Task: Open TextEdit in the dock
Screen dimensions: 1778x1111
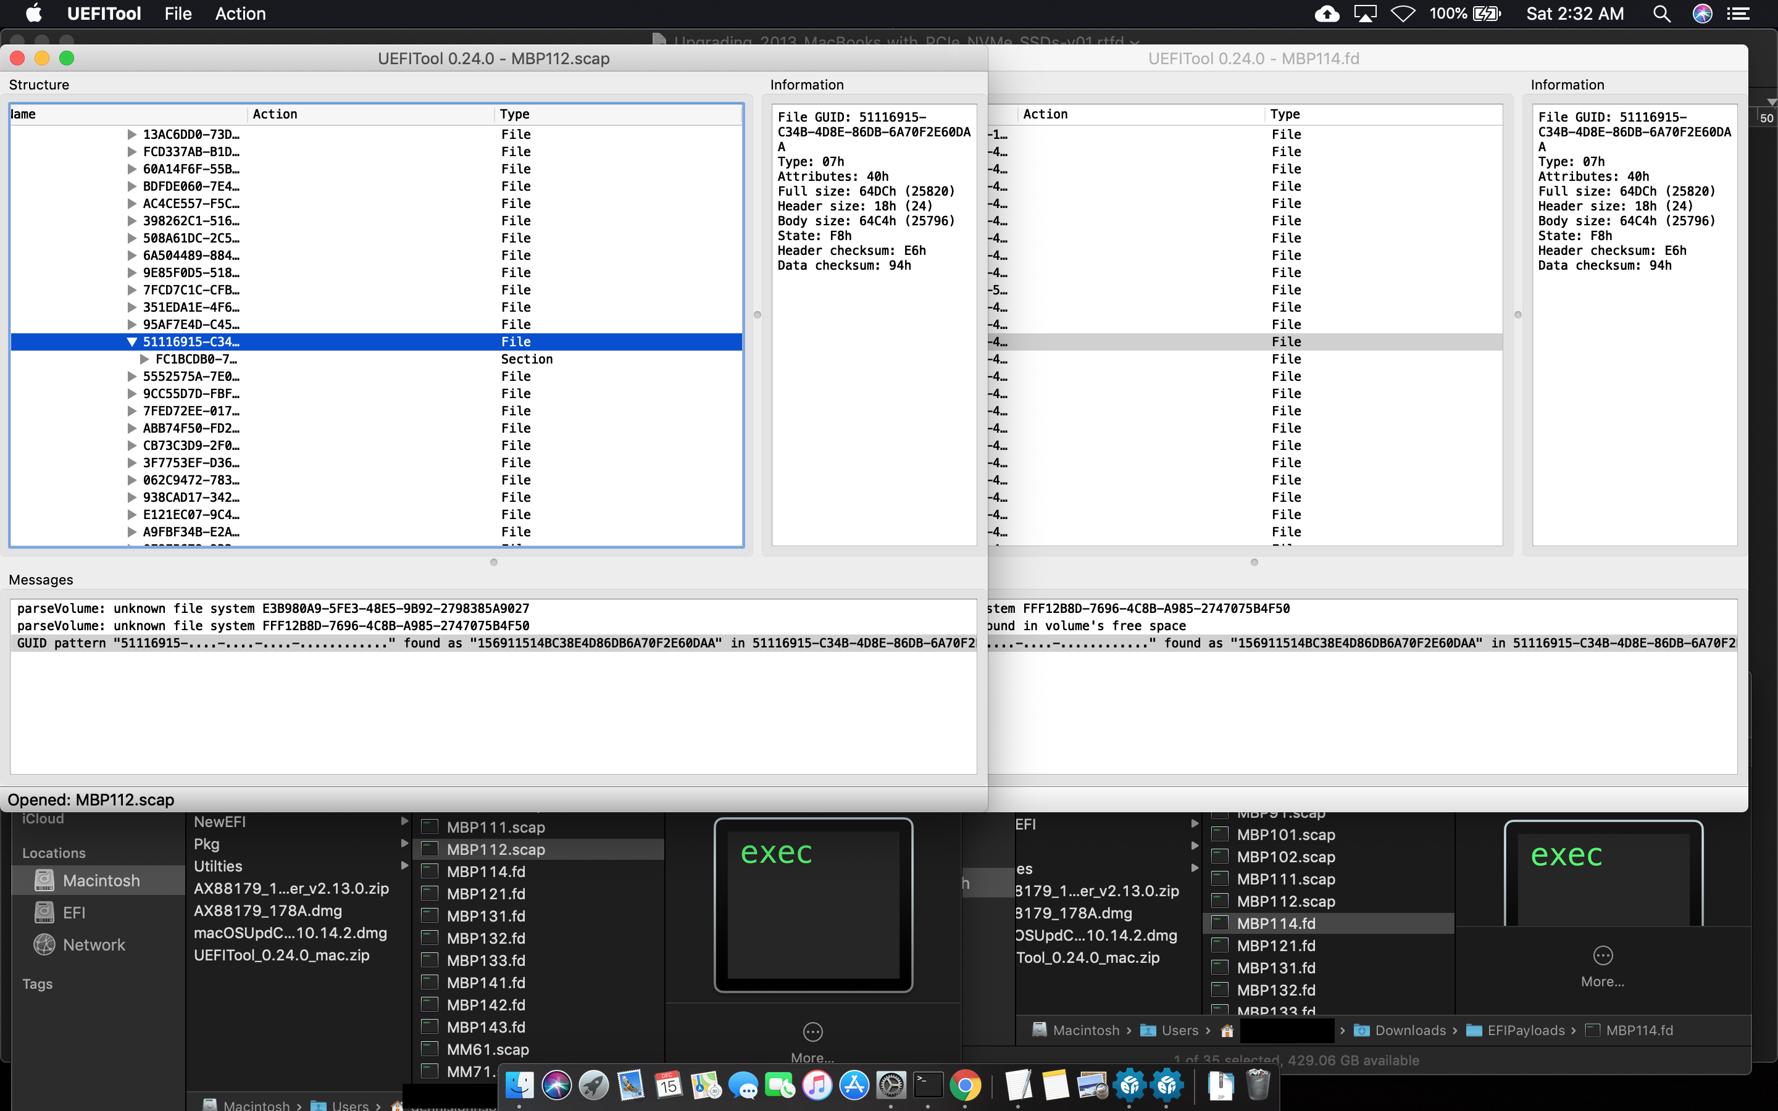Action: pos(1018,1084)
